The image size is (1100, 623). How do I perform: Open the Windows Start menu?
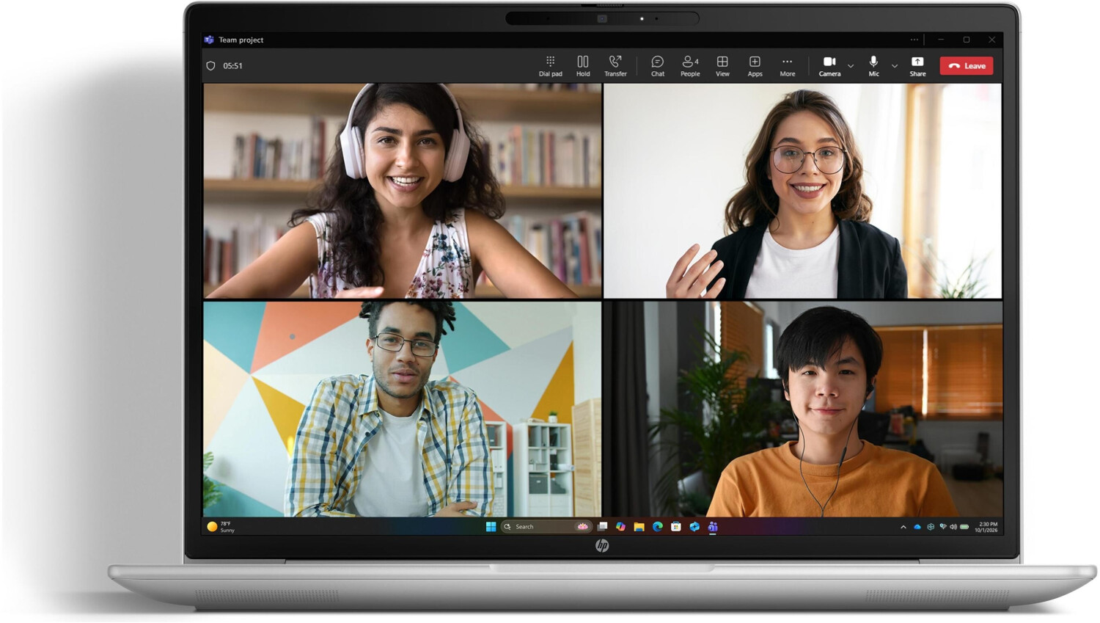pyautogui.click(x=491, y=527)
